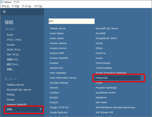
Task: Pick OData connector
Action: point(99,48)
